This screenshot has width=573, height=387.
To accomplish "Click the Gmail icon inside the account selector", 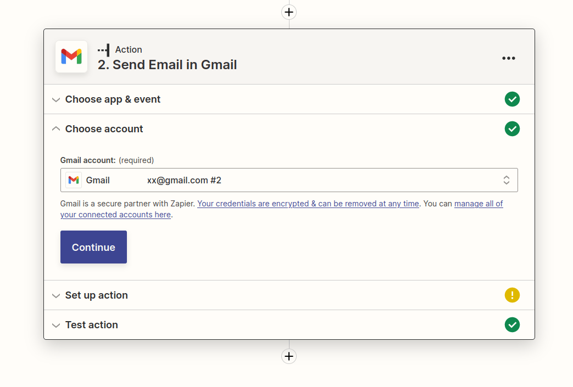I will (x=74, y=180).
